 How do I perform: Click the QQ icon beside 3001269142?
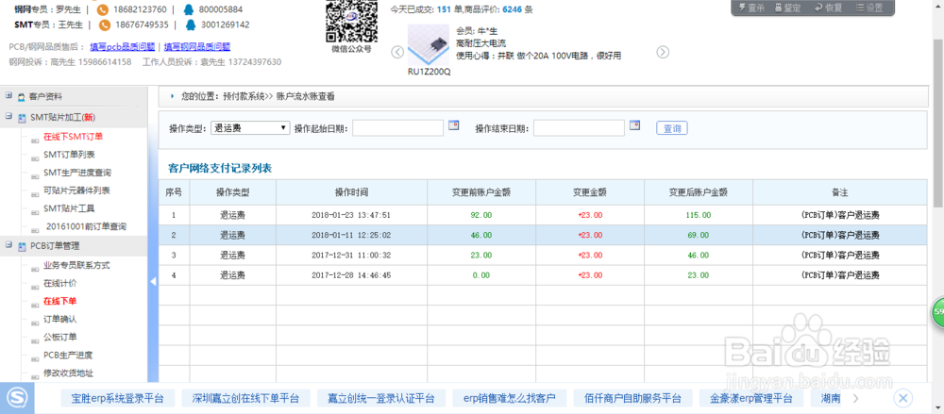click(191, 25)
